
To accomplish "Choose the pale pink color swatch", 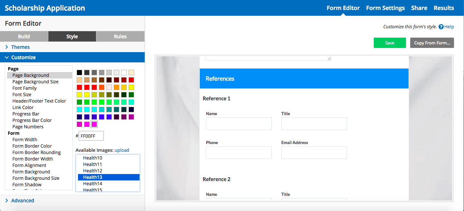I will pyautogui.click(x=109, y=87).
